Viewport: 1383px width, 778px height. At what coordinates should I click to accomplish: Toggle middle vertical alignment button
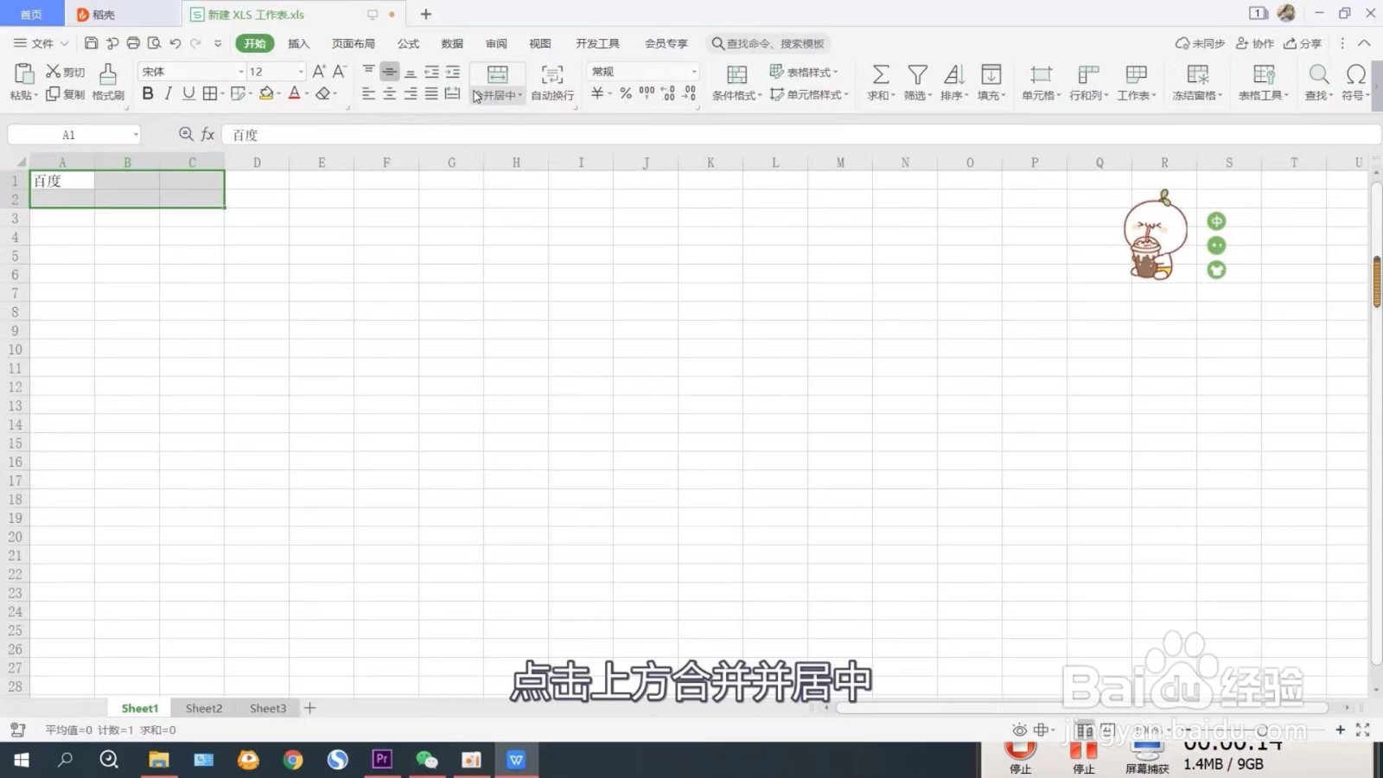(x=390, y=72)
